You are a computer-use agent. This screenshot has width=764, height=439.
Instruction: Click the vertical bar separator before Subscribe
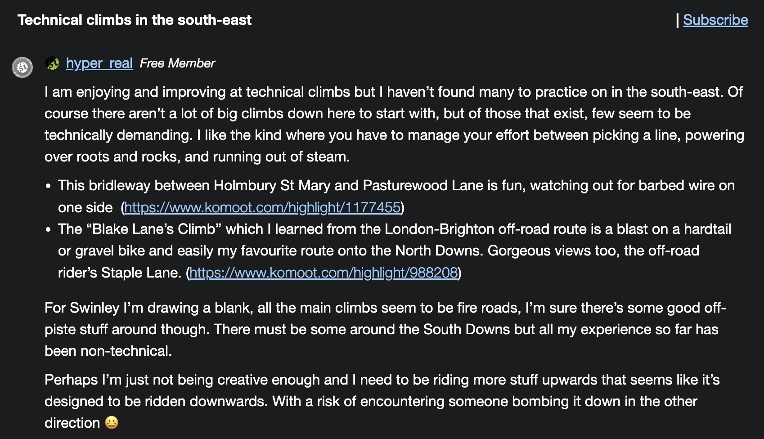coord(677,20)
